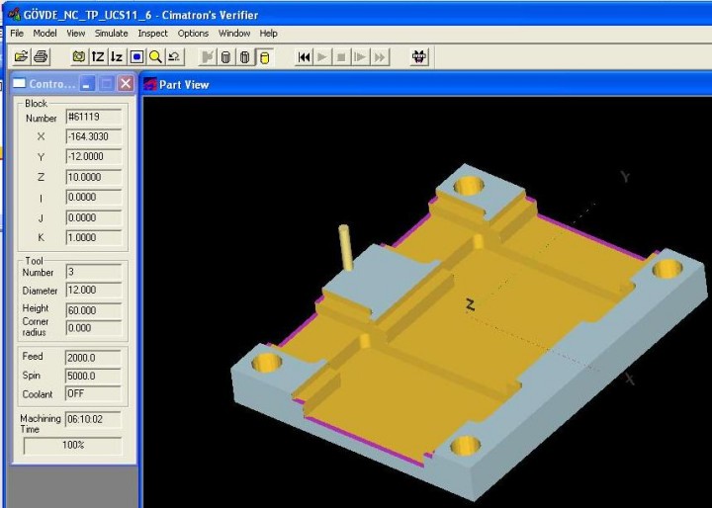Toggle the second gray cylinder display mode

(244, 57)
